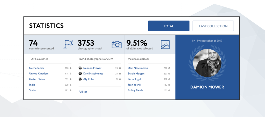This screenshot has width=265, height=117.
Task: Click the camera icon beside photographers total
Action: tap(116, 44)
